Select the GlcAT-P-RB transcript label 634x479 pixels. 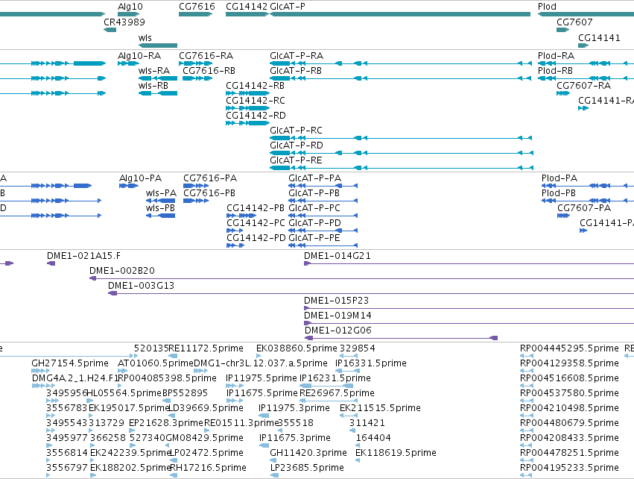[x=296, y=70]
